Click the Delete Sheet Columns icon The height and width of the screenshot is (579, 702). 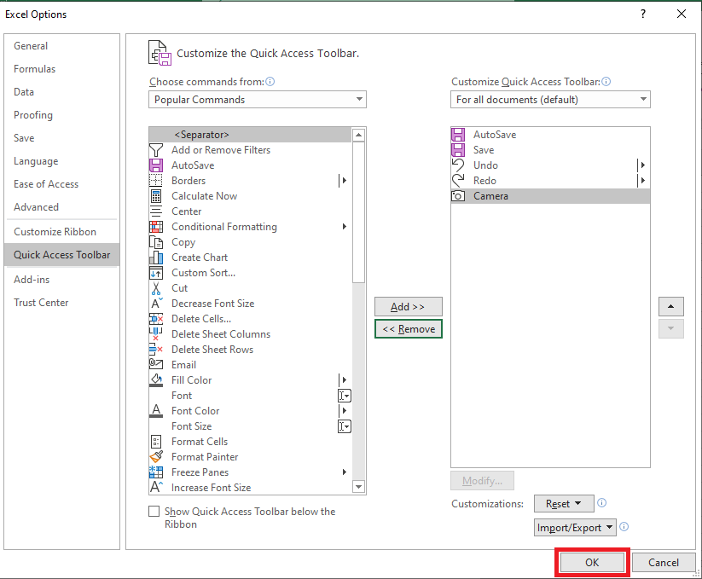point(156,334)
